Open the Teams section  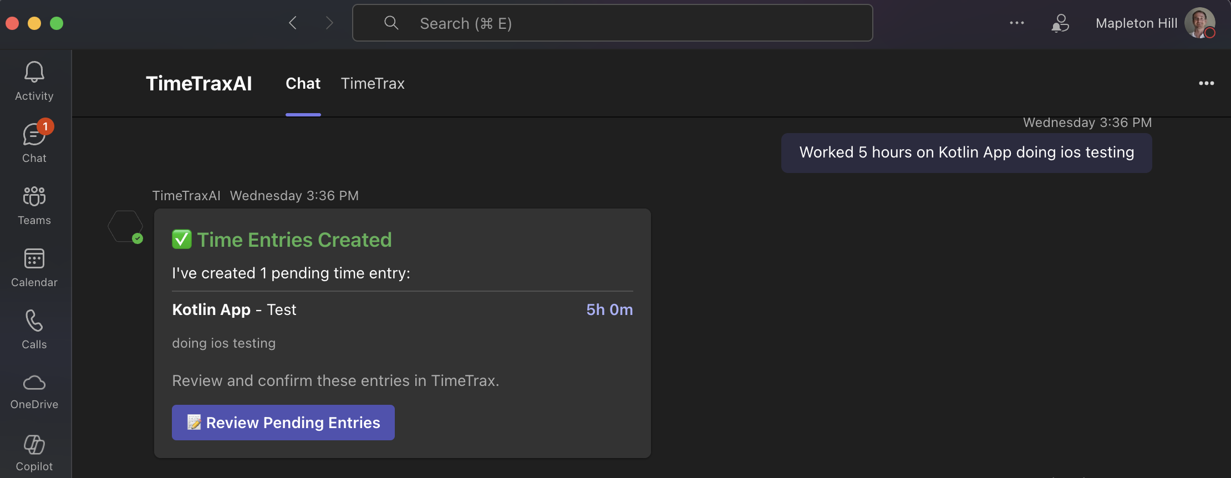[x=34, y=205]
